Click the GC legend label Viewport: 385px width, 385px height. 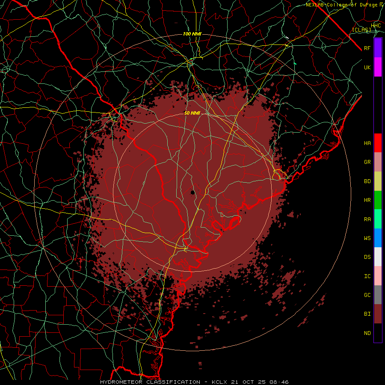coord(367,295)
